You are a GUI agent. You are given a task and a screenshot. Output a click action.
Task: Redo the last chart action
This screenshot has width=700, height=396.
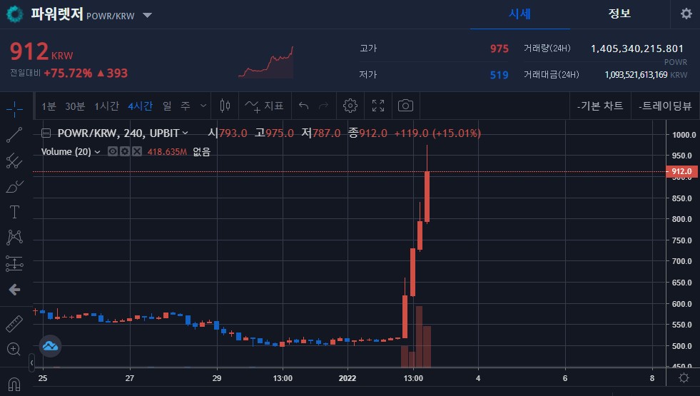pos(324,106)
